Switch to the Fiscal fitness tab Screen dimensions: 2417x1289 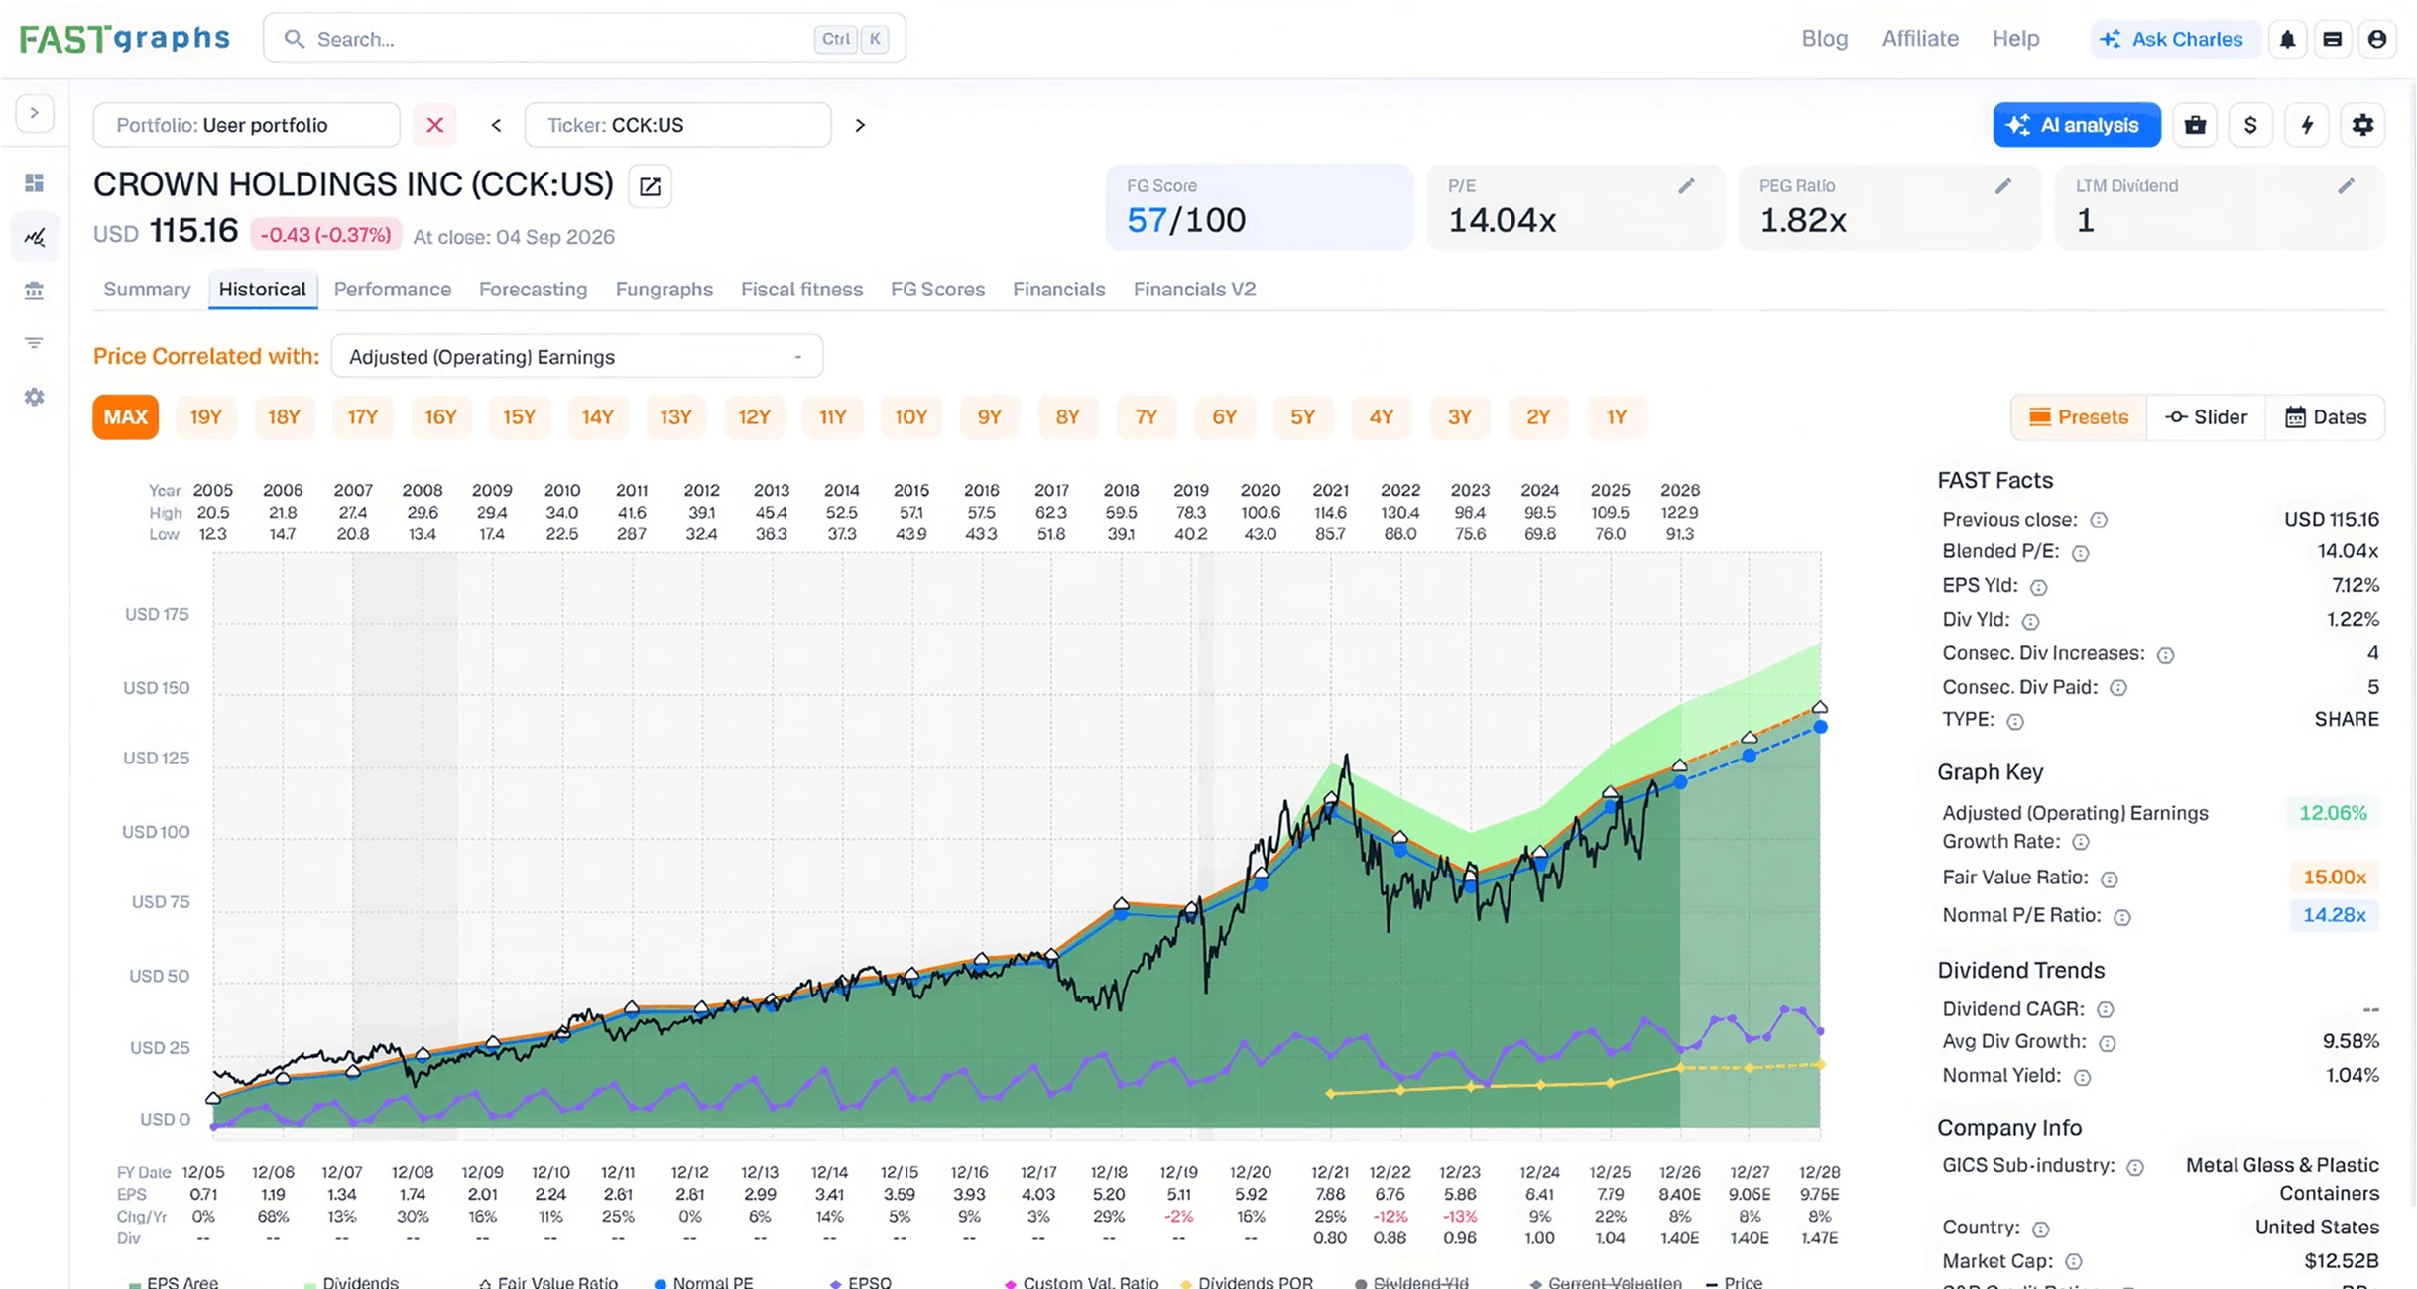(801, 290)
